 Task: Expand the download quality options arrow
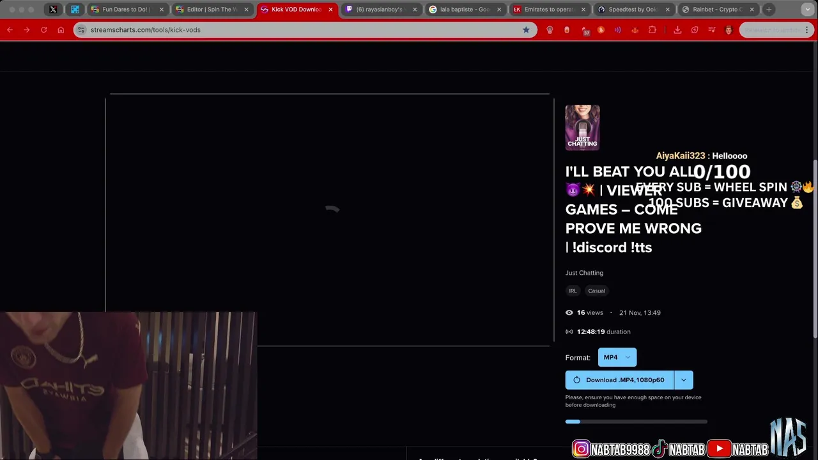click(x=684, y=379)
